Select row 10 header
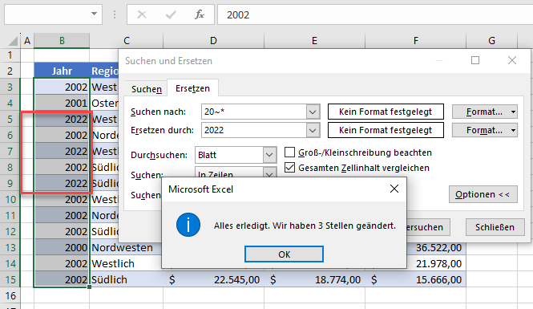The width and height of the screenshot is (533, 309). [10, 199]
